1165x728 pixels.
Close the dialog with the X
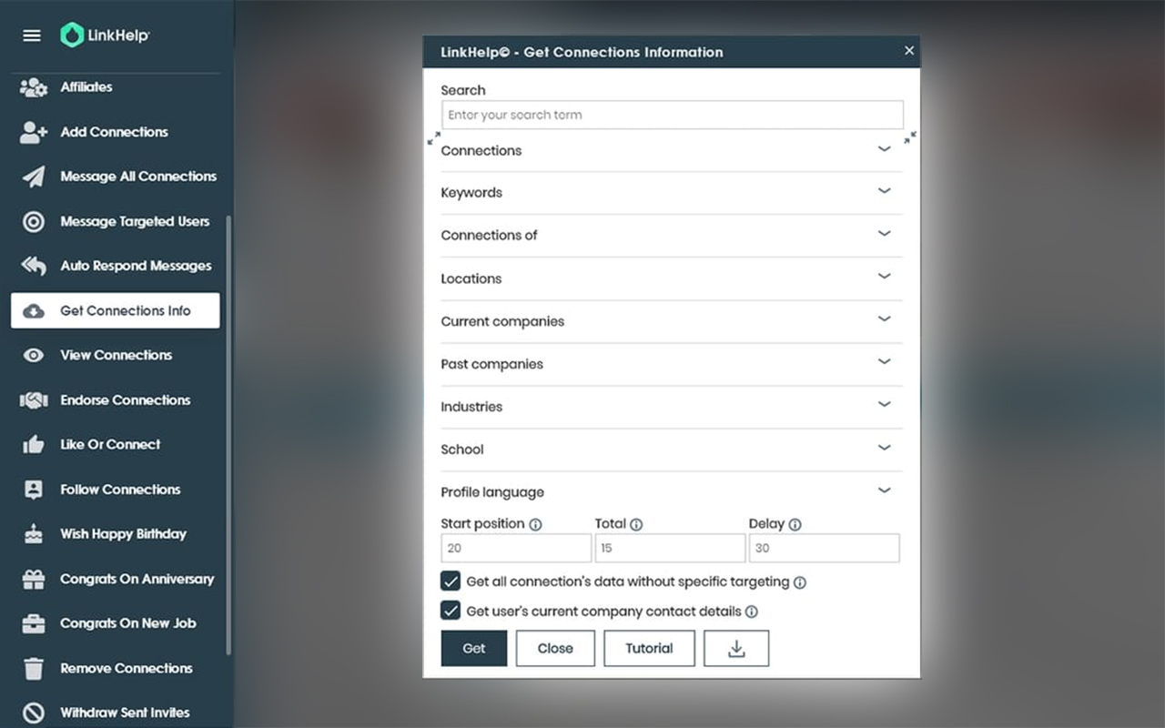(x=908, y=51)
